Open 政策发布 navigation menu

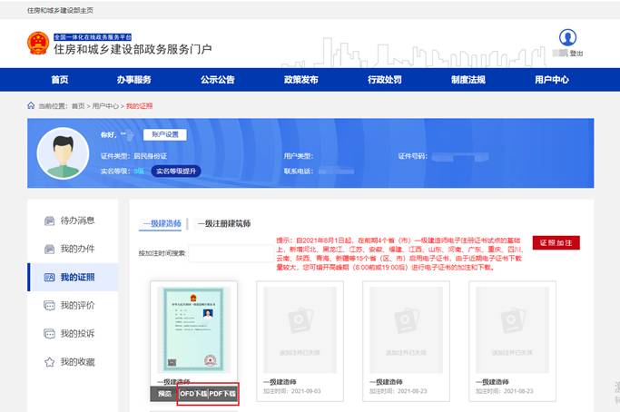click(300, 80)
